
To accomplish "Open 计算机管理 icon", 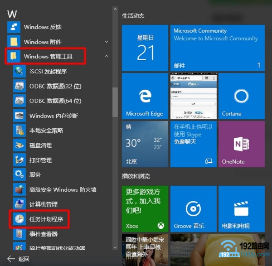I will (x=19, y=204).
